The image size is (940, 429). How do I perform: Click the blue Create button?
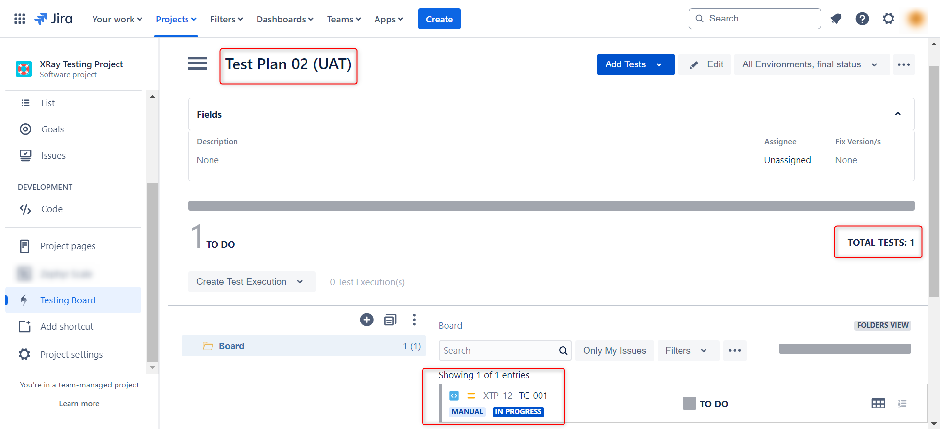pyautogui.click(x=439, y=19)
